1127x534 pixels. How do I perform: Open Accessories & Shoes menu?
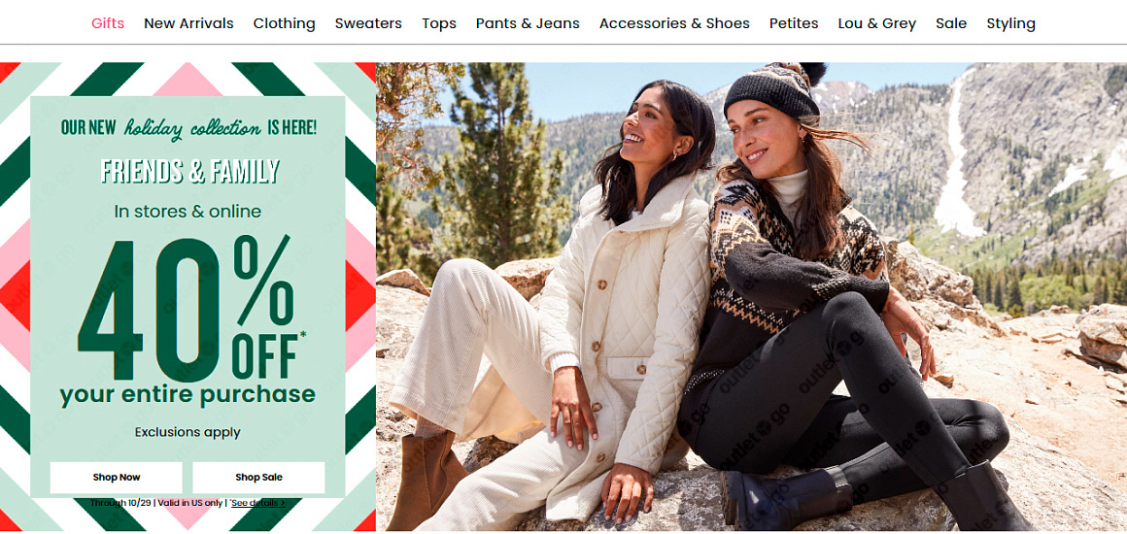(674, 23)
